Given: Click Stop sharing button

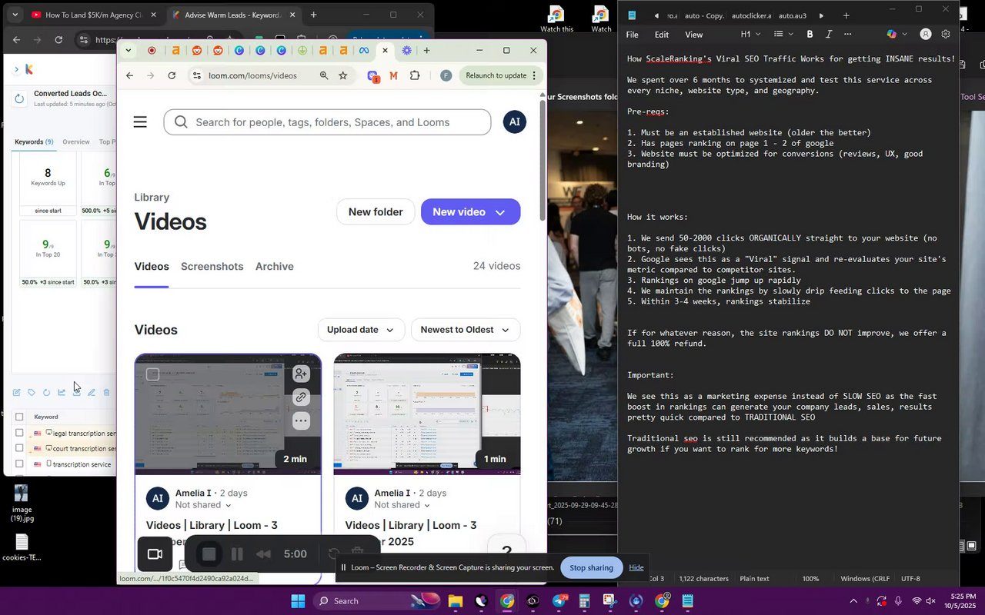Looking at the screenshot, I should (x=591, y=568).
